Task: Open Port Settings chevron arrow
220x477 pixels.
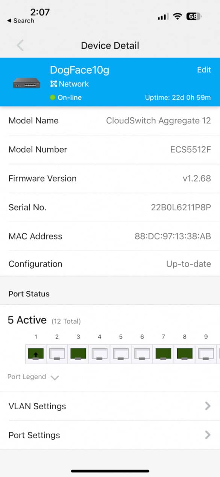Action: coord(208,435)
